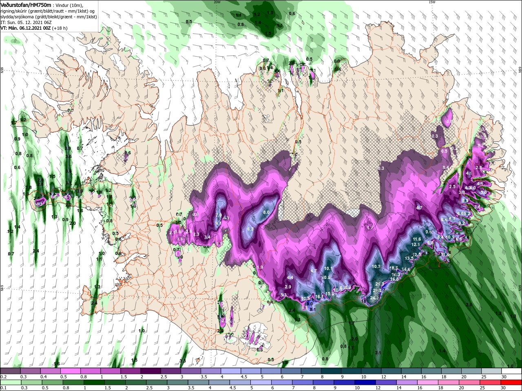Click the 'IT: Sun. 05. 12. 2021 06Z' line
This screenshot has width=522, height=391.
point(26,22)
